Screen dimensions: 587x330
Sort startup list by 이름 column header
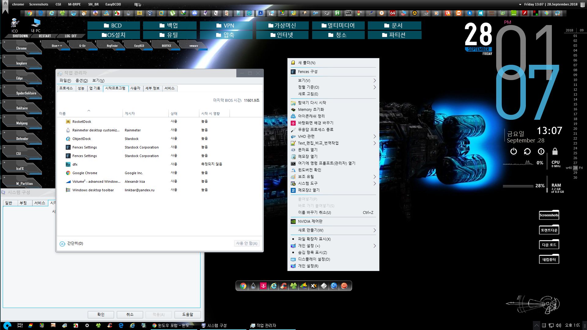click(x=90, y=113)
